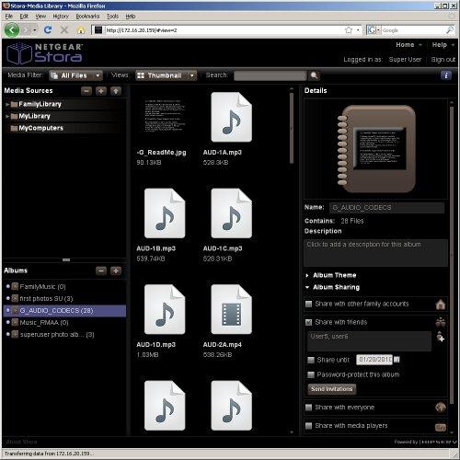Click the search magnifier icon
The image size is (460, 460).
pos(314,75)
